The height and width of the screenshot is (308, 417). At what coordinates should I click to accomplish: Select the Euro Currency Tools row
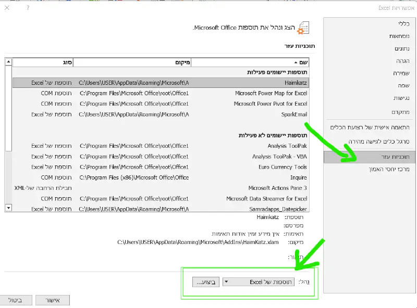tap(161, 167)
